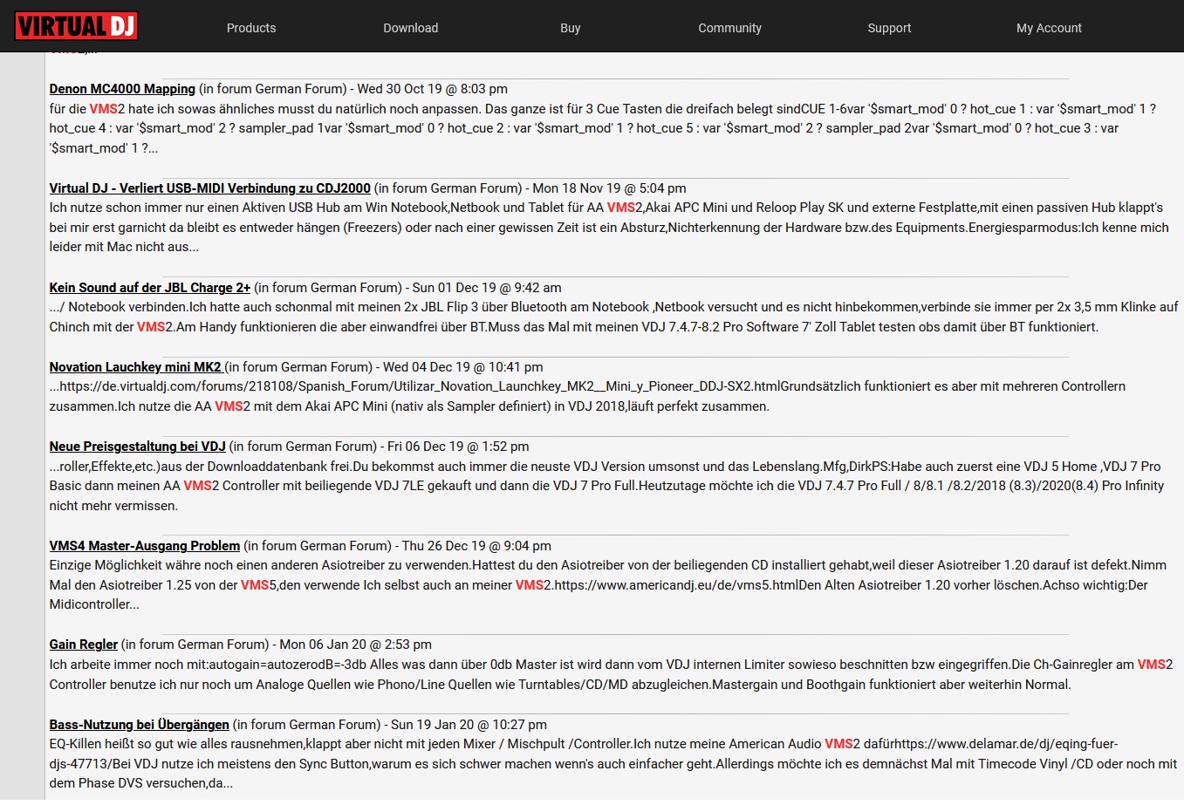Click the date text 'Wed 04 Dec 19 @ 10:41 pm'
The image size is (1184, 805).
pyautogui.click(x=463, y=367)
